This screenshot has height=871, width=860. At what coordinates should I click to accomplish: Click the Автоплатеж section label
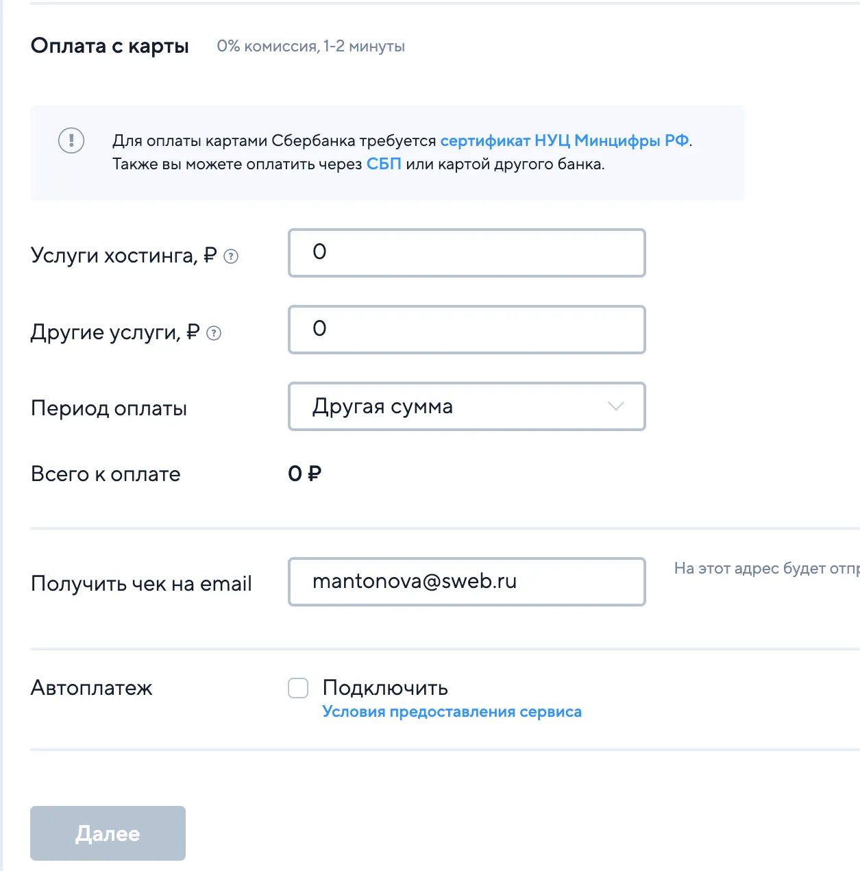92,688
